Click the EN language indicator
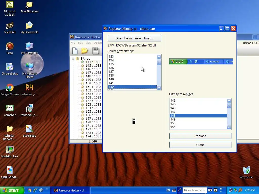 168,190
